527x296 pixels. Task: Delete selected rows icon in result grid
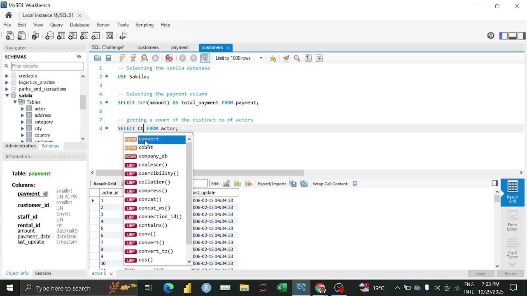tap(249, 184)
